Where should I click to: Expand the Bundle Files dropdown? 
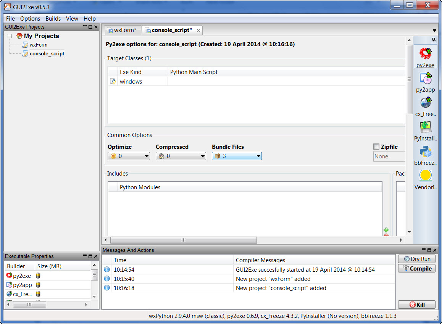[x=237, y=156]
